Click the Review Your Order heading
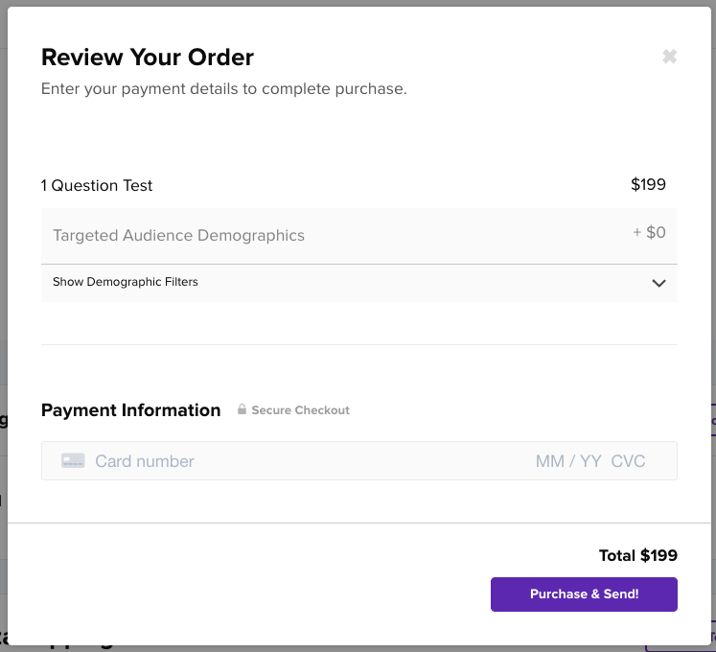 tap(148, 58)
